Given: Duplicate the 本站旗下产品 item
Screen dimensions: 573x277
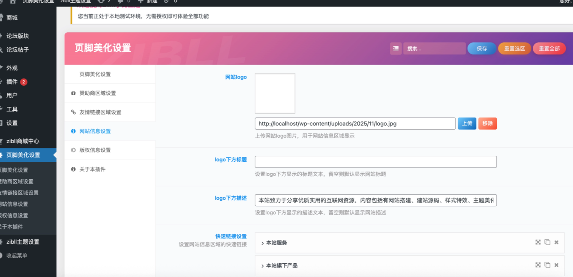Looking at the screenshot, I should tap(547, 265).
